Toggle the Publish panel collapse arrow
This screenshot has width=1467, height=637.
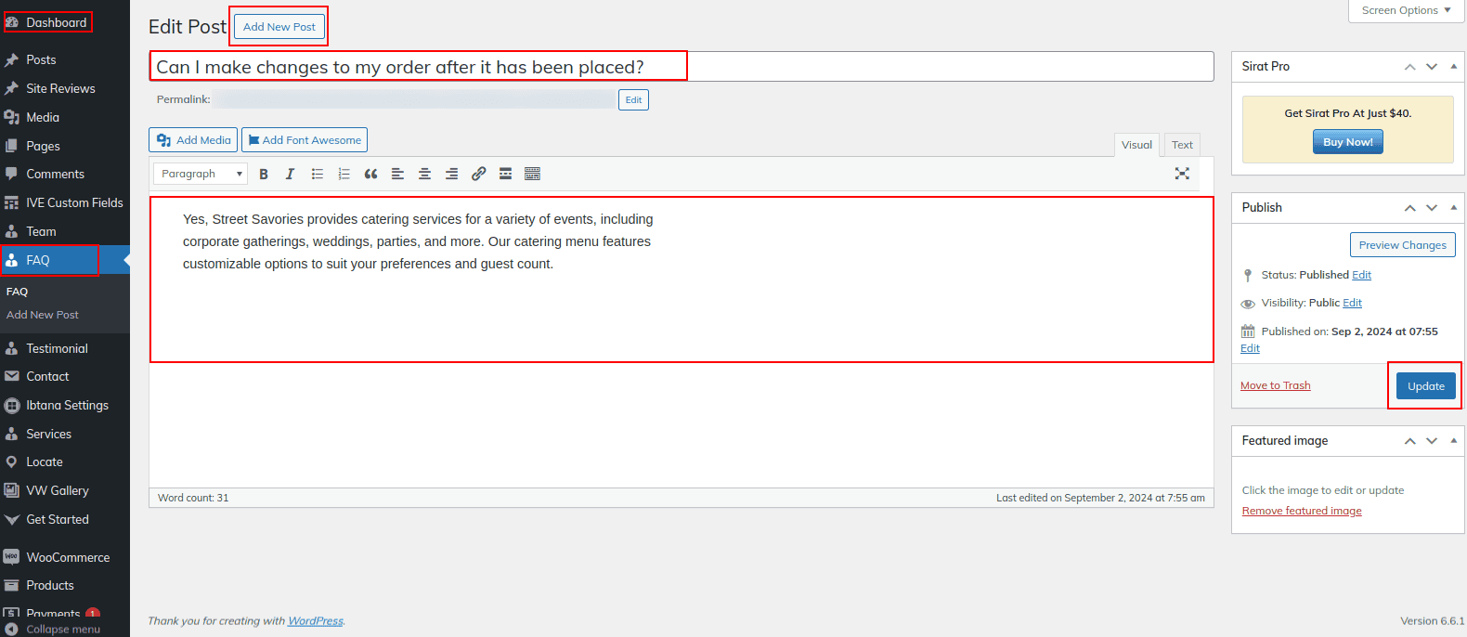pos(1453,208)
